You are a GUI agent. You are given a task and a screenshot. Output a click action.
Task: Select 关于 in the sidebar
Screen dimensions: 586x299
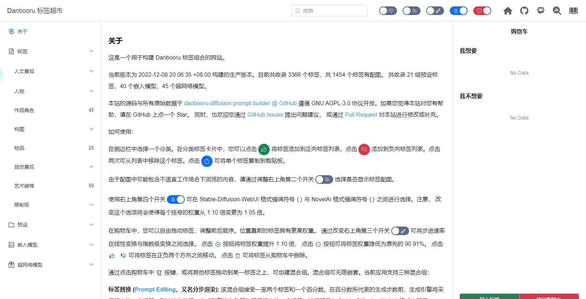(x=51, y=31)
